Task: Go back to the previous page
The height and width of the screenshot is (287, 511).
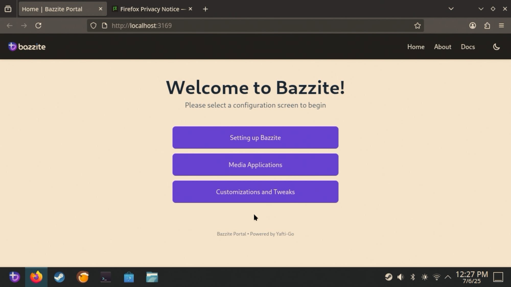Action: coord(9,26)
